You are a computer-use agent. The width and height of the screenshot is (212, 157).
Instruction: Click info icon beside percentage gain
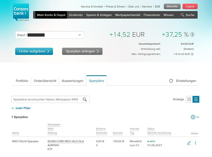click(192, 35)
